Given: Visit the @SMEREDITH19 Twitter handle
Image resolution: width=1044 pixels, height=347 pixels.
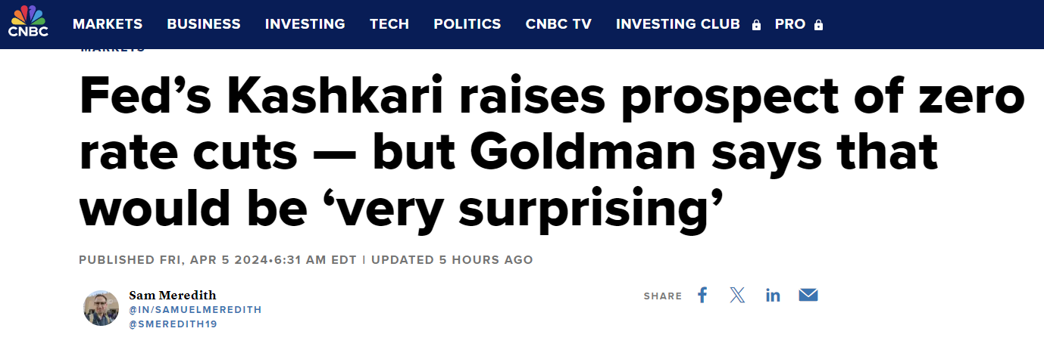Looking at the screenshot, I should click(x=173, y=324).
